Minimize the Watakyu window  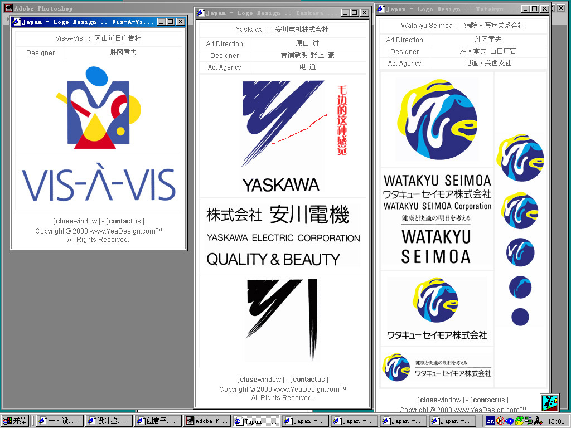point(526,9)
